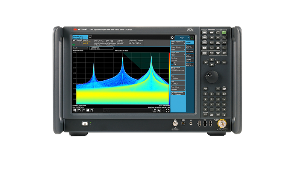Screen dimensions: 301x169
Task: Open the Real-Time SA 1 screen tab menu
Action: point(80,37)
